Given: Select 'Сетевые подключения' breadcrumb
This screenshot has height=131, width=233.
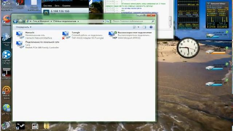Looking at the screenshot, I should coord(65,21).
